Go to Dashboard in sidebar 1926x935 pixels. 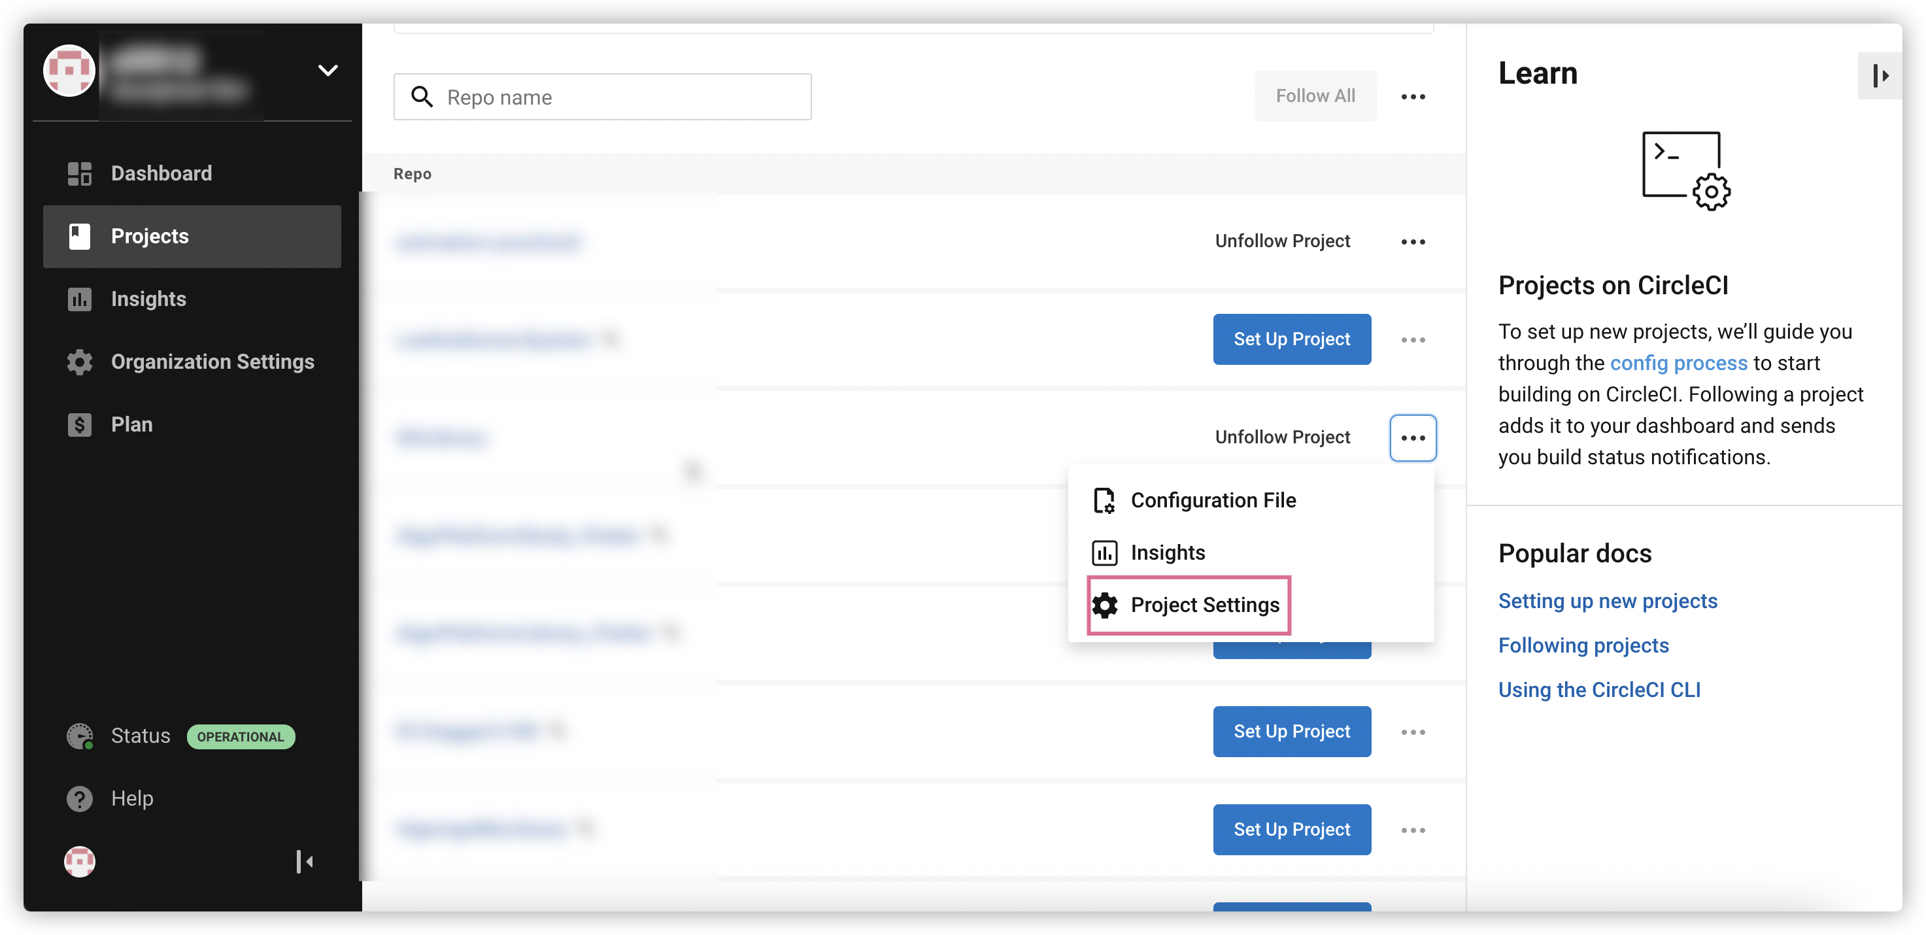(x=192, y=173)
